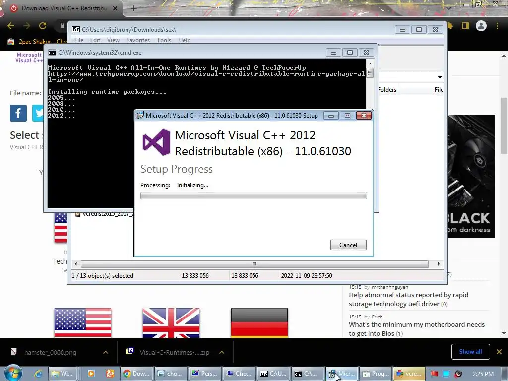
Task: Click Chrome forward arrow
Action: (27, 26)
